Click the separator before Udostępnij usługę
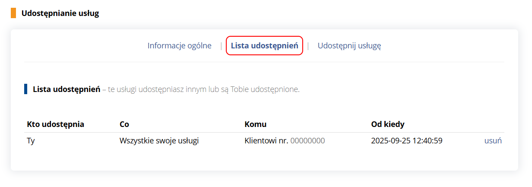The height and width of the screenshot is (187, 532). coord(308,45)
